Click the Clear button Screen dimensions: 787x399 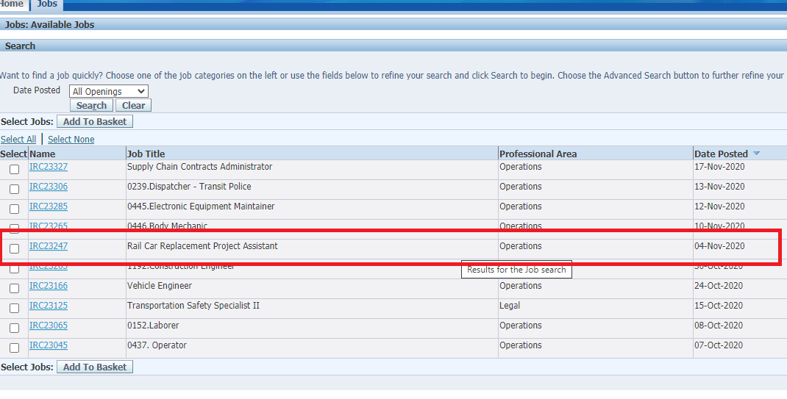click(x=133, y=105)
